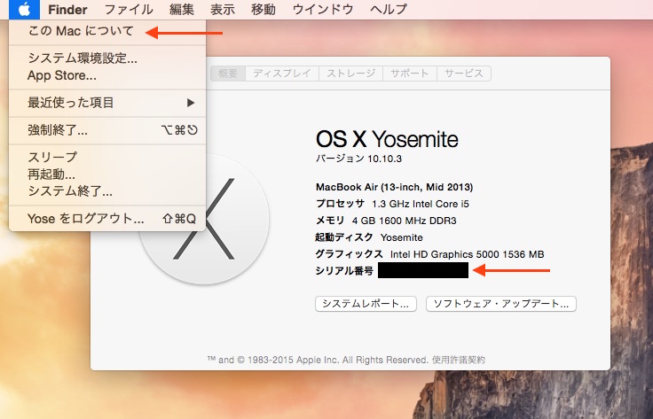
Task: Choose この Mac について menu item
Action: point(107,31)
